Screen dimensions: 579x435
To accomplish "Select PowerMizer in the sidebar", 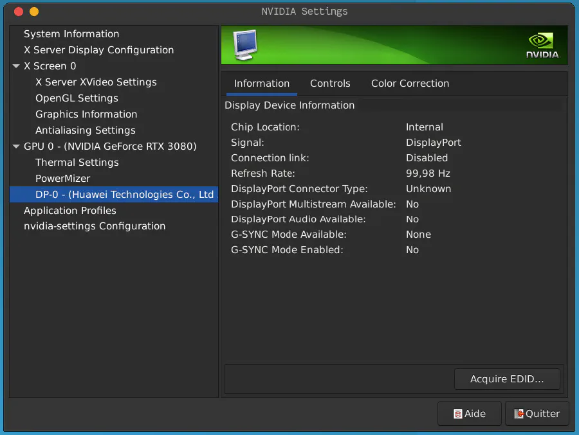I will pyautogui.click(x=62, y=179).
